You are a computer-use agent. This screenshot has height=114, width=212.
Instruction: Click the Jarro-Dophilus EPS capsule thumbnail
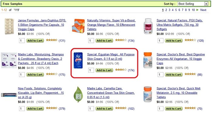(9, 26)
